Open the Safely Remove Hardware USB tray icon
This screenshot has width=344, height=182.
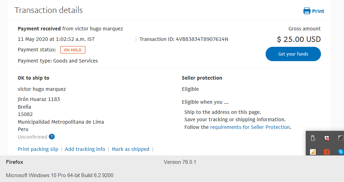tap(313, 138)
